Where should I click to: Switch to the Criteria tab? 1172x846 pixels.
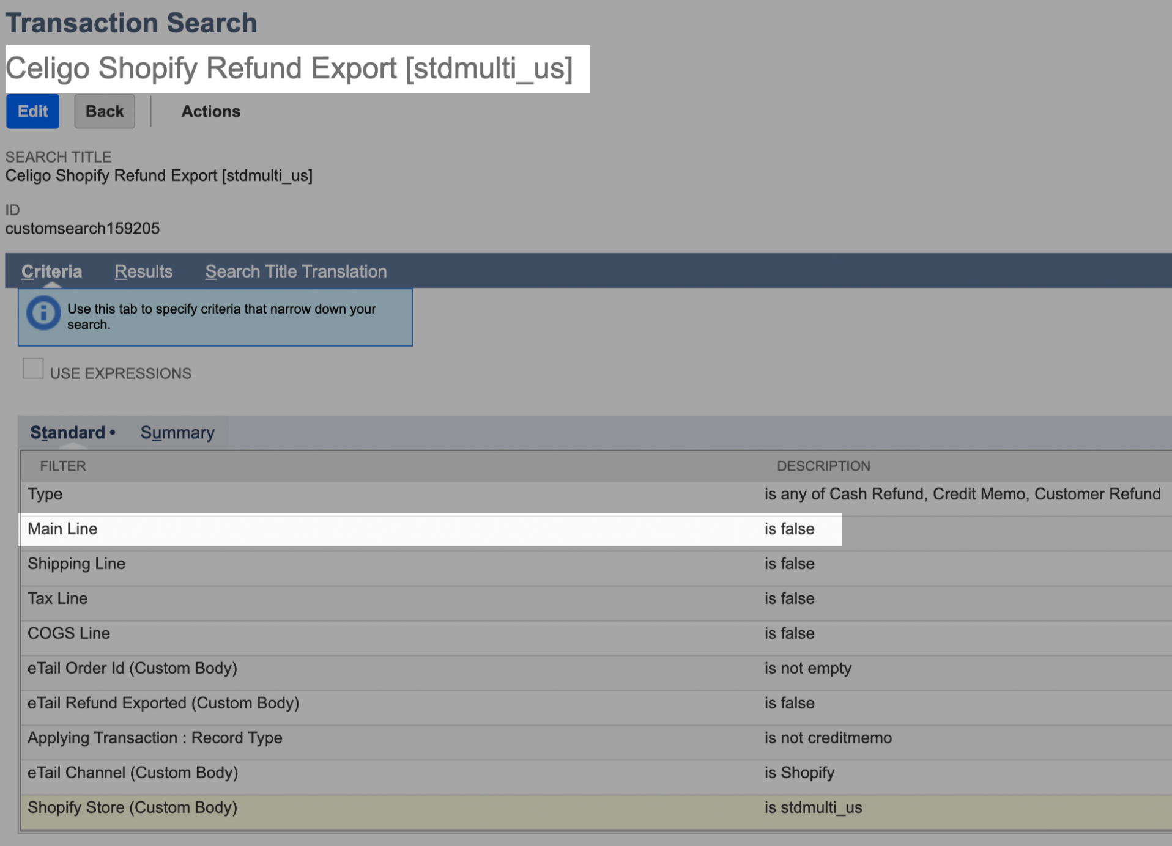(x=51, y=271)
